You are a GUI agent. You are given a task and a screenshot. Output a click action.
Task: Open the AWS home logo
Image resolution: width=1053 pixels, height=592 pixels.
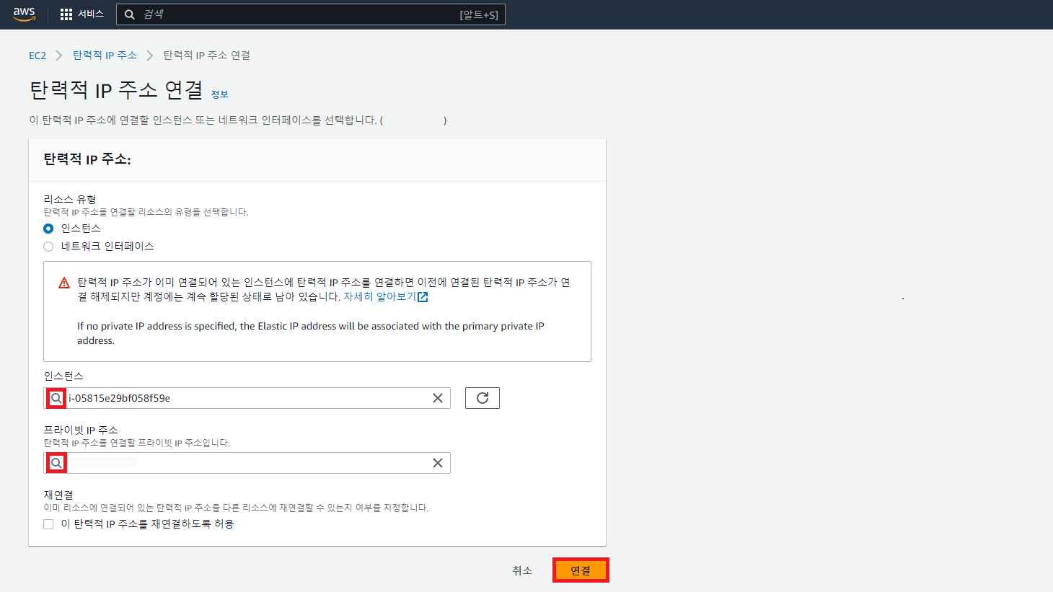click(24, 14)
